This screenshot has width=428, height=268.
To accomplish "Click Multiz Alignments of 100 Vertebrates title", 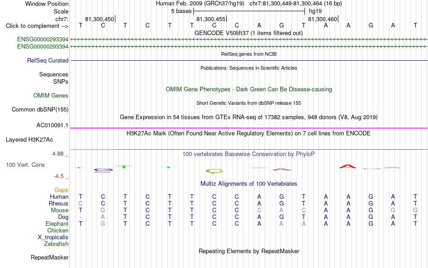I will point(249,183).
